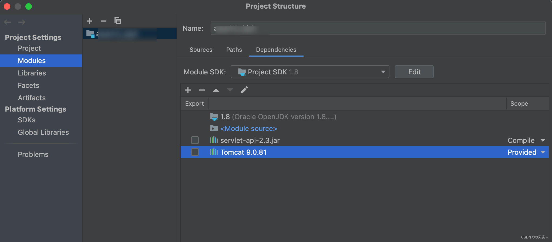
Task: Open Global Libraries in sidebar
Action: tap(43, 132)
